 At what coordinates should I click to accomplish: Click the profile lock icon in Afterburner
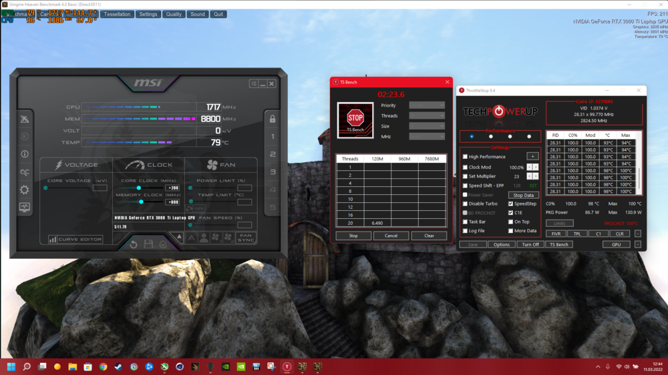coord(273,119)
